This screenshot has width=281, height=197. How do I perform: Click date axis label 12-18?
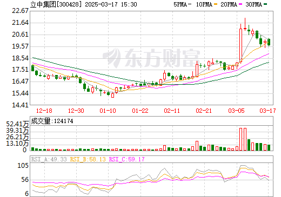[44, 111]
